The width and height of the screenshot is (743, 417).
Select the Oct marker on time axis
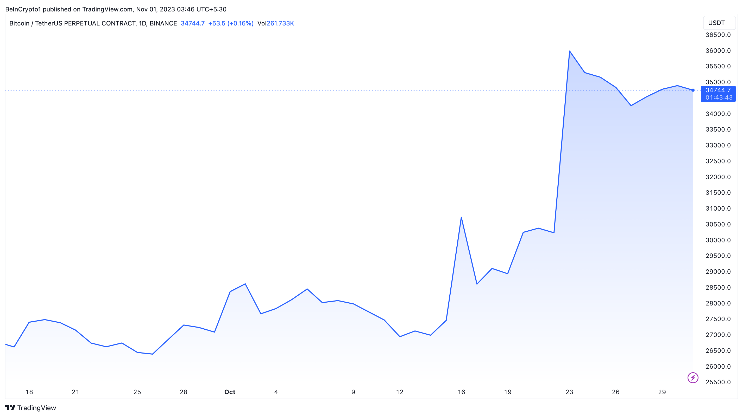(x=230, y=392)
